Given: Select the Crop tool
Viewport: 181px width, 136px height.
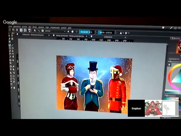Looking at the screenshot, I should [x=11, y=63].
